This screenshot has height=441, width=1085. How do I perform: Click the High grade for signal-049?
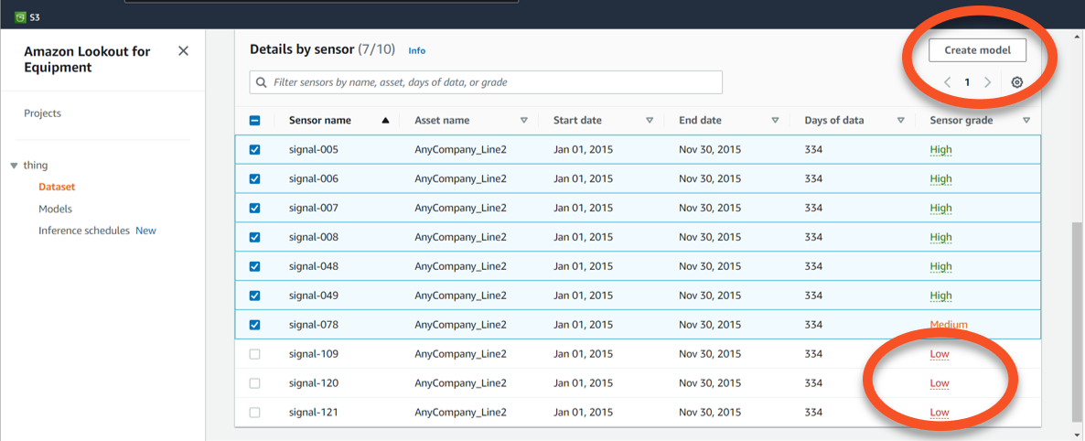point(941,296)
